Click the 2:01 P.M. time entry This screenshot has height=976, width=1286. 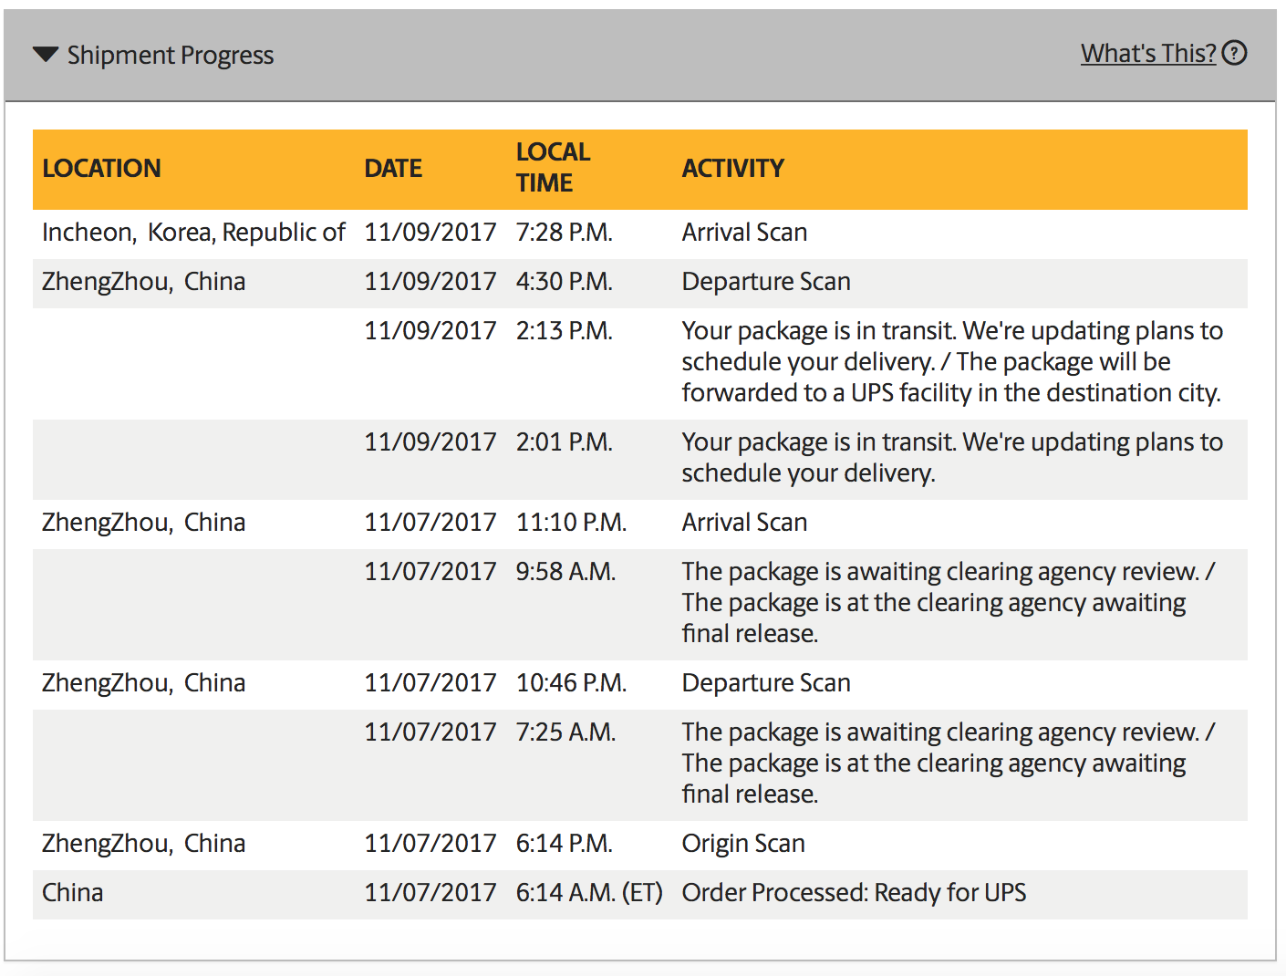click(564, 442)
